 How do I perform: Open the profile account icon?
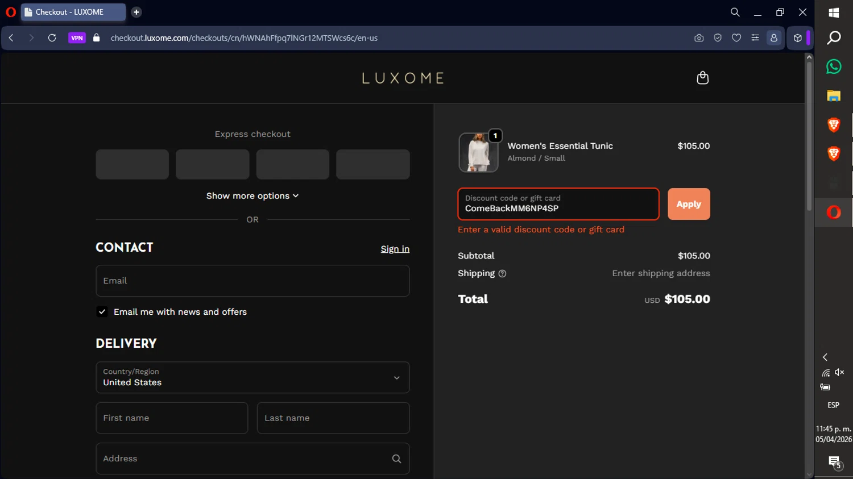point(774,38)
